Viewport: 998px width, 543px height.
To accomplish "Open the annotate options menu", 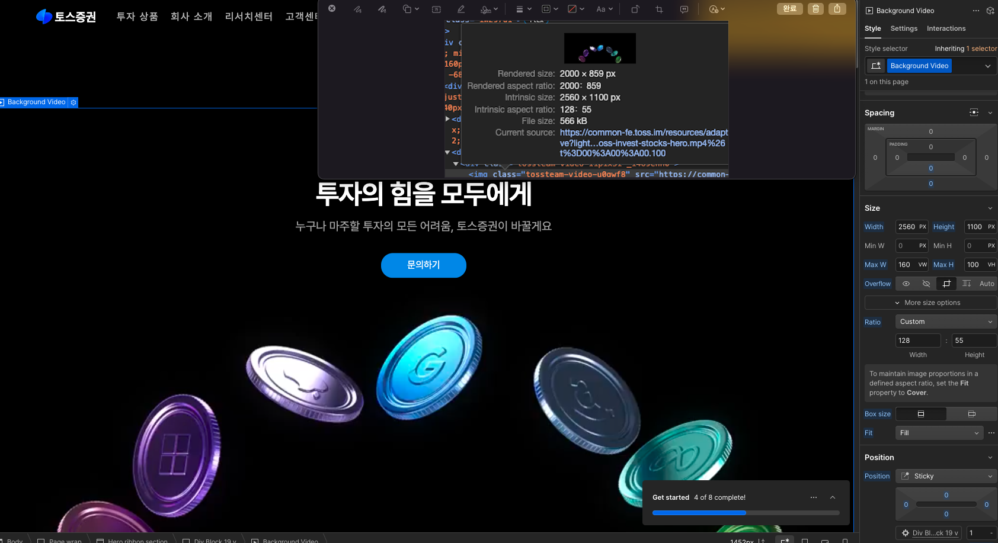I will tap(716, 9).
